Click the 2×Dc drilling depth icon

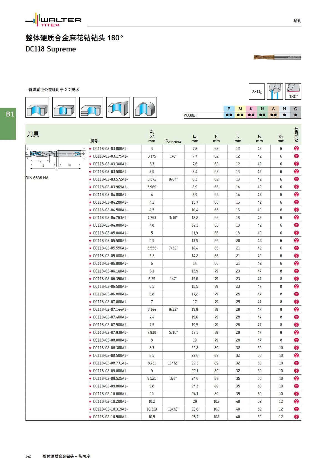tap(257, 92)
